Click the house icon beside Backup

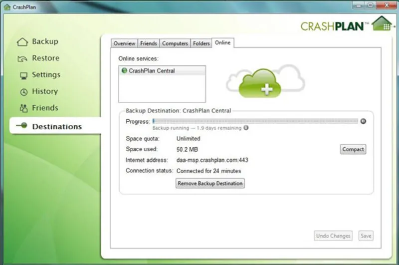click(22, 42)
